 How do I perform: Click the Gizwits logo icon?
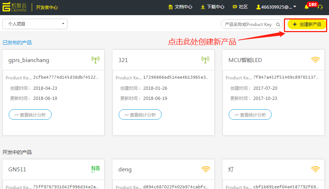pyautogui.click(x=8, y=7)
